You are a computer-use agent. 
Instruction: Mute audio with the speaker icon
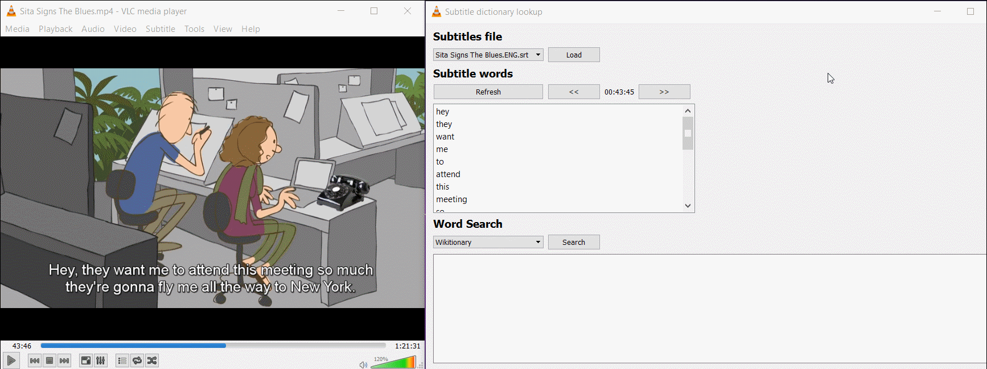363,364
